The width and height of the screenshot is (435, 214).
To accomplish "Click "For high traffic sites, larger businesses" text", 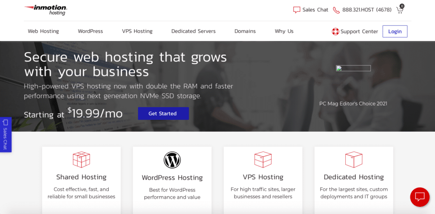I will (263, 193).
